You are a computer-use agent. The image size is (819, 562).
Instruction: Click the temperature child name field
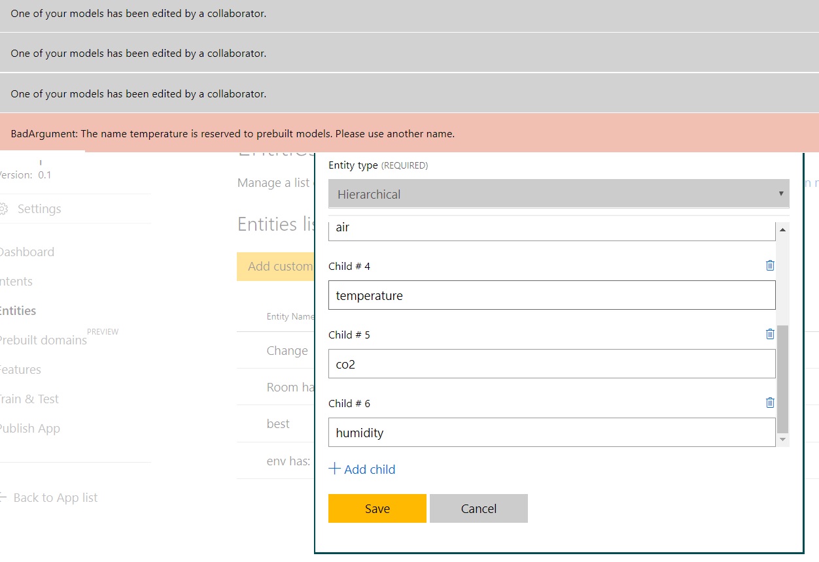pyautogui.click(x=551, y=295)
